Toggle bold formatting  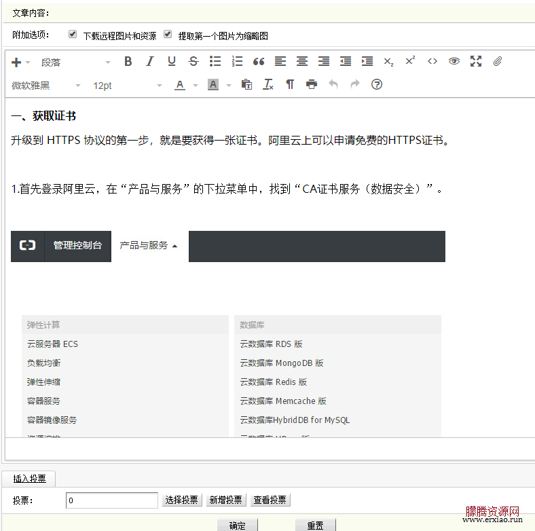pyautogui.click(x=128, y=61)
